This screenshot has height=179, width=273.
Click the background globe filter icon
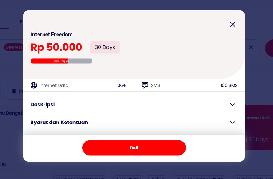(x=14, y=91)
